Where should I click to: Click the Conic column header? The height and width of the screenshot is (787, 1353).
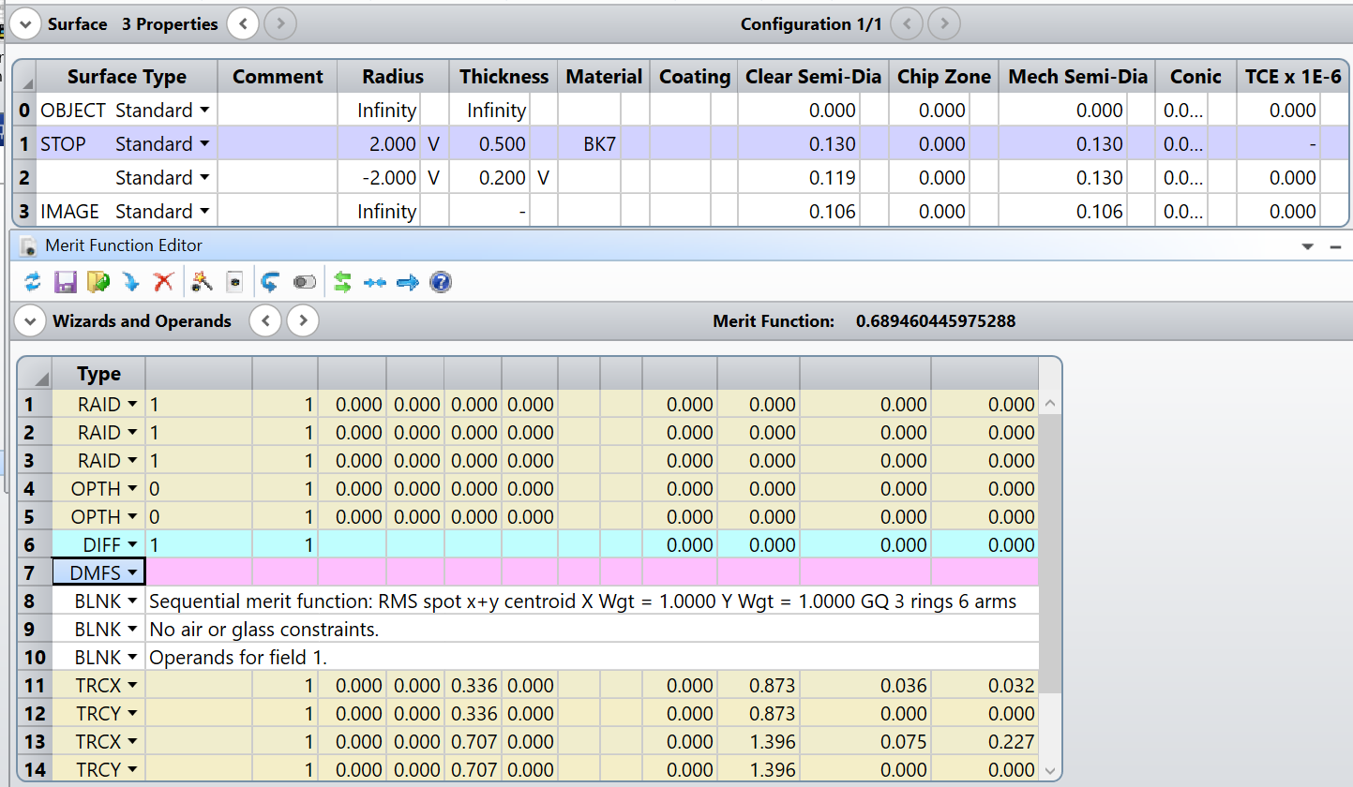[x=1195, y=77]
